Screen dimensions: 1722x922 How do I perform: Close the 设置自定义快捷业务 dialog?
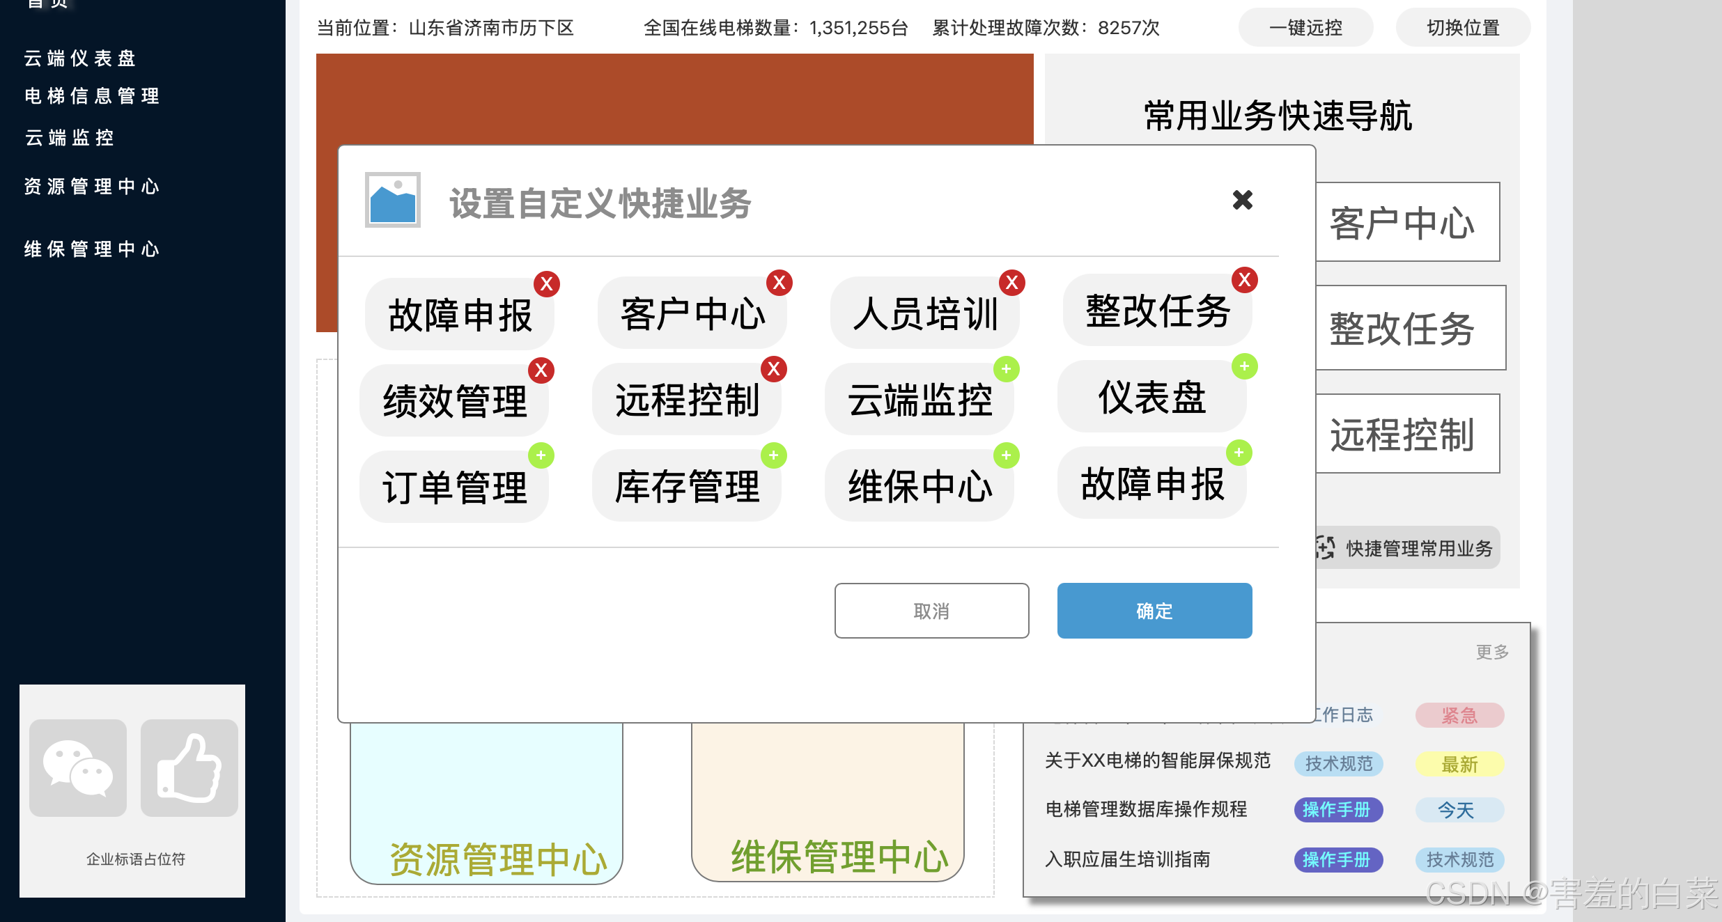tap(1242, 201)
